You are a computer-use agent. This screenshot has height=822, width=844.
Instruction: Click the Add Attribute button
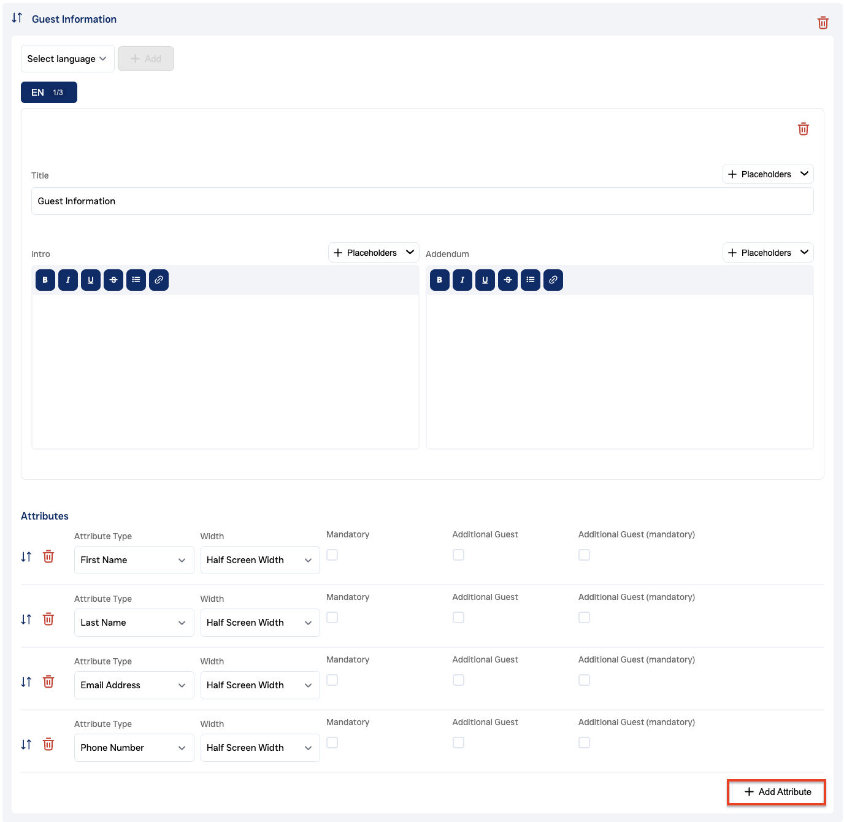pos(777,792)
